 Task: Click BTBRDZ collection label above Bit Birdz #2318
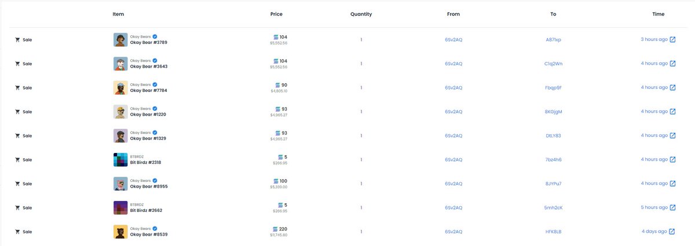(x=136, y=156)
